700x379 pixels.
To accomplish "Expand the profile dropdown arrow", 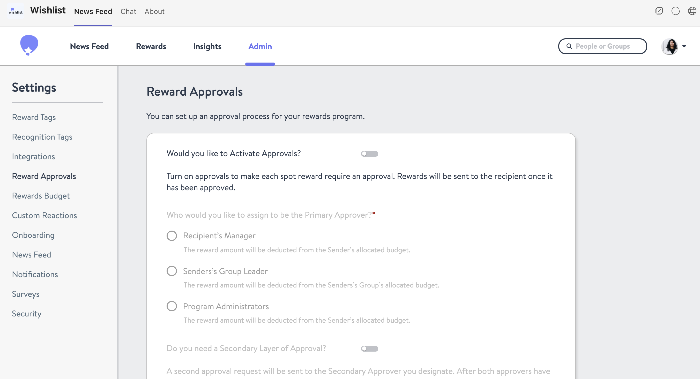I will (x=684, y=46).
